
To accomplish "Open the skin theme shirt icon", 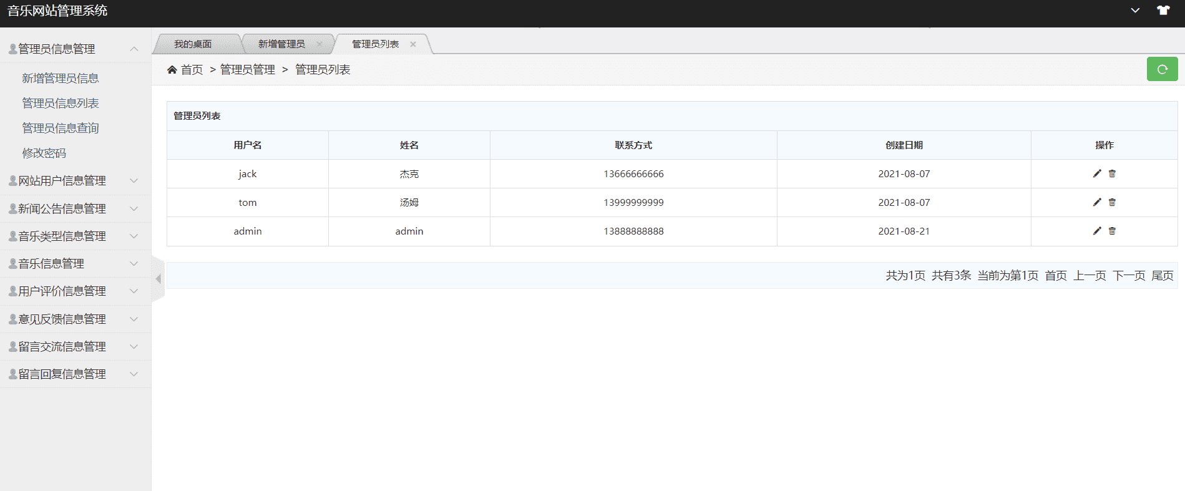I will coord(1163,11).
